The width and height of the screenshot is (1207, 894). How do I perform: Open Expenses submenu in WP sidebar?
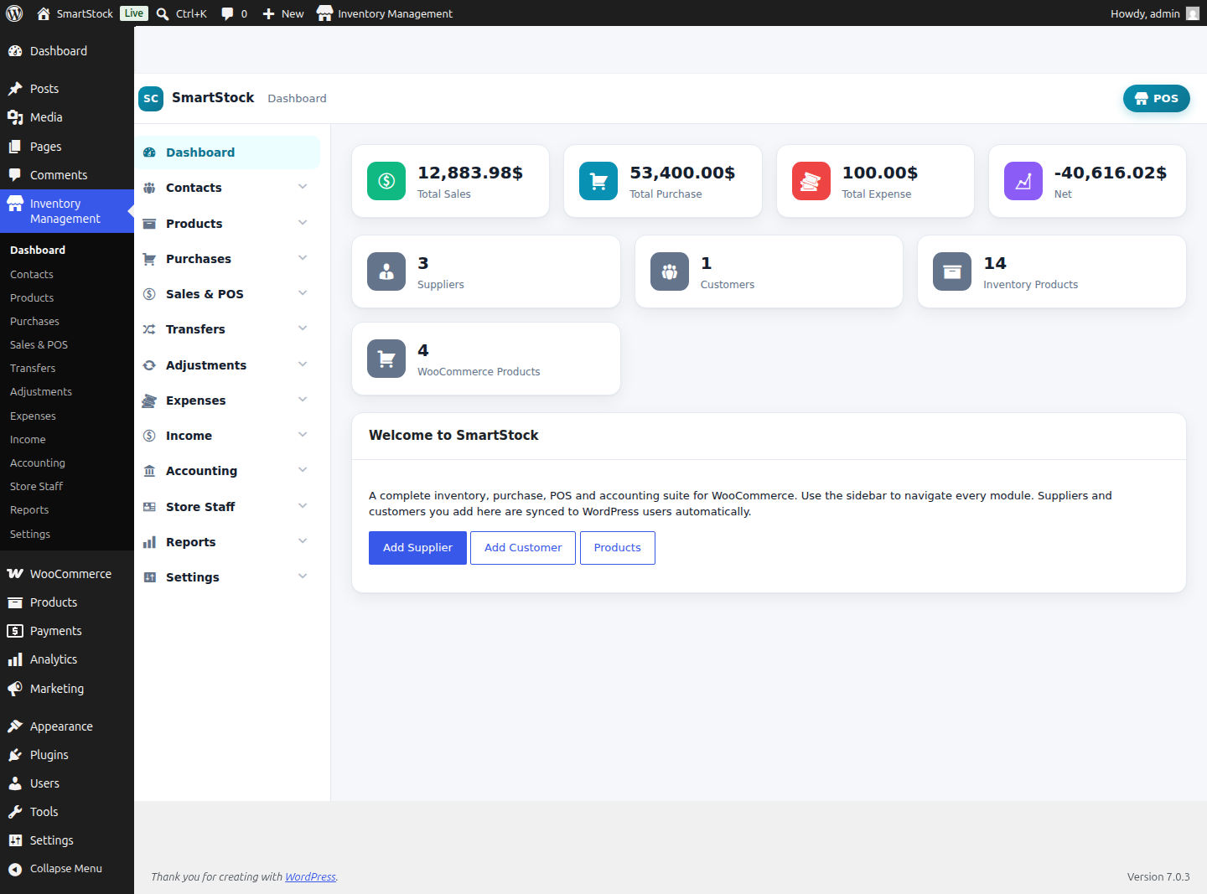pos(67,416)
